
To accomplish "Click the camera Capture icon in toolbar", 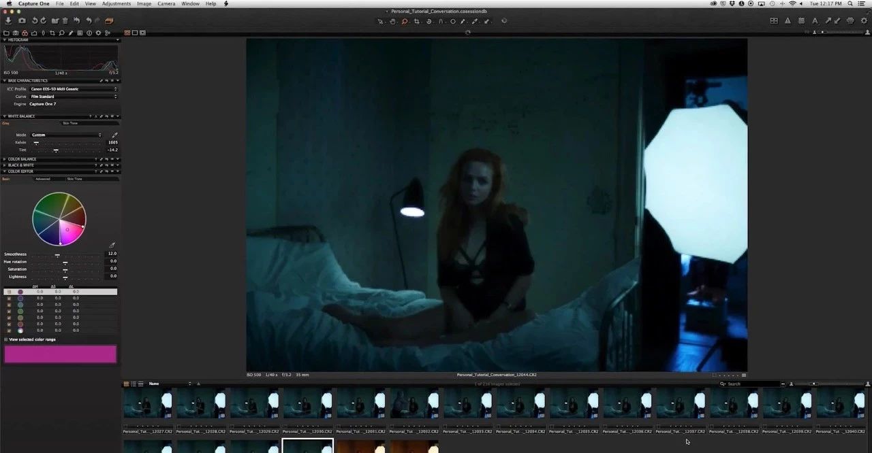I will pos(22,21).
